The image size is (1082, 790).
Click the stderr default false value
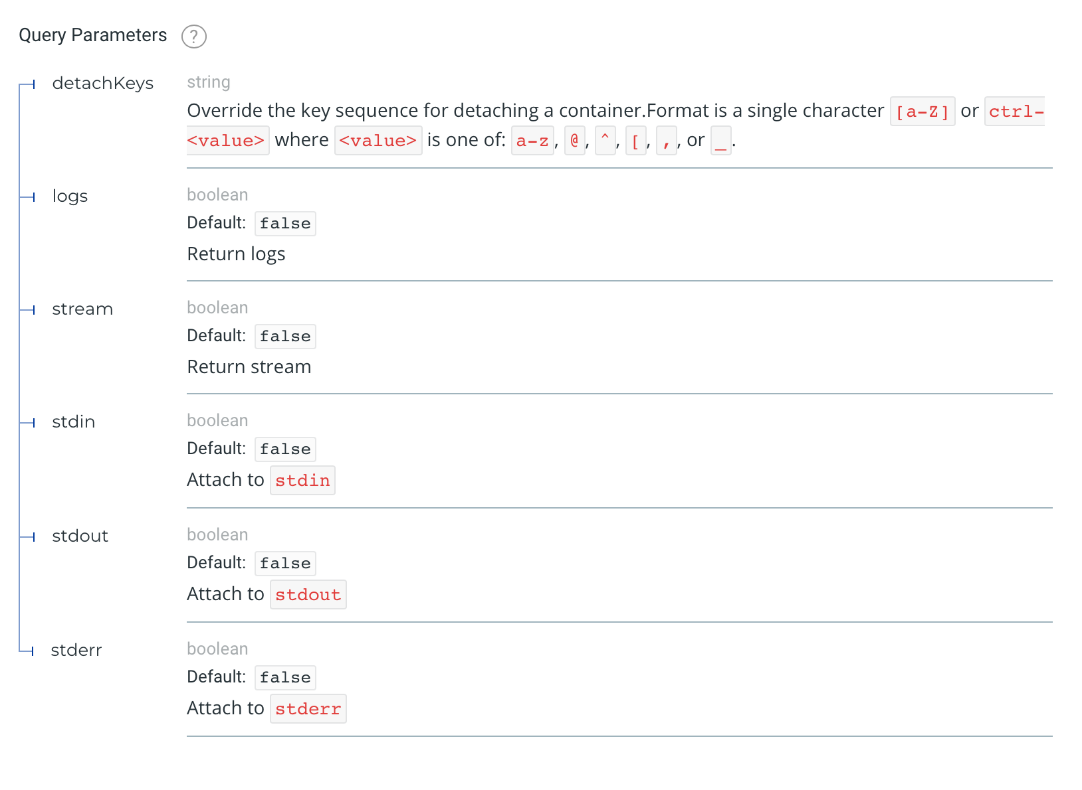pyautogui.click(x=285, y=678)
